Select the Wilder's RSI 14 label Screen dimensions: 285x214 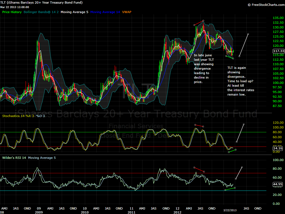pos(14,158)
